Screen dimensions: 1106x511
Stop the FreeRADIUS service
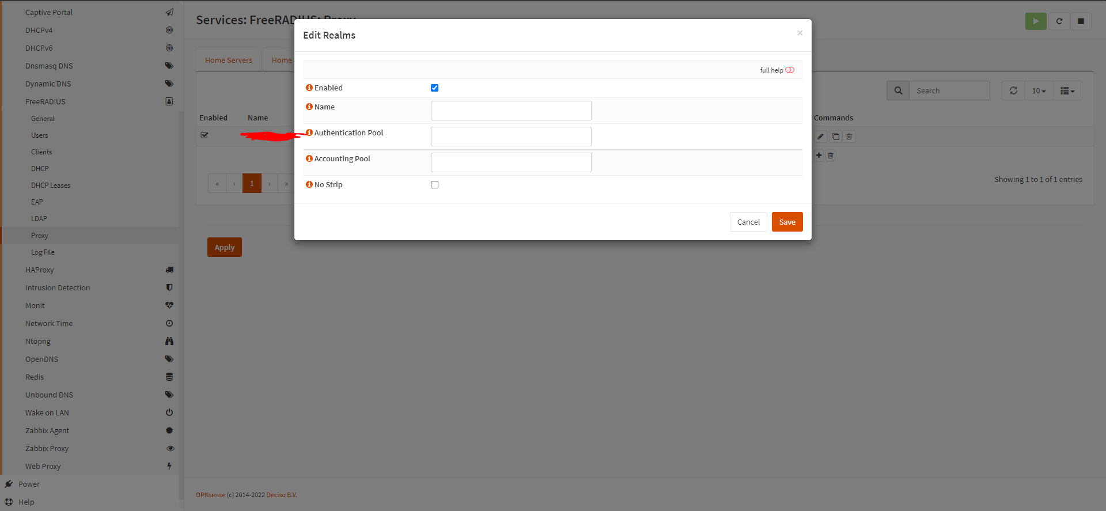[1081, 21]
